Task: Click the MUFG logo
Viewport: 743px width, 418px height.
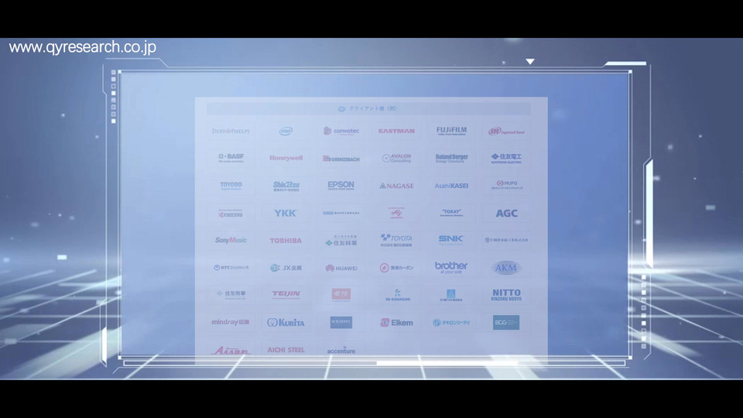Action: point(506,185)
